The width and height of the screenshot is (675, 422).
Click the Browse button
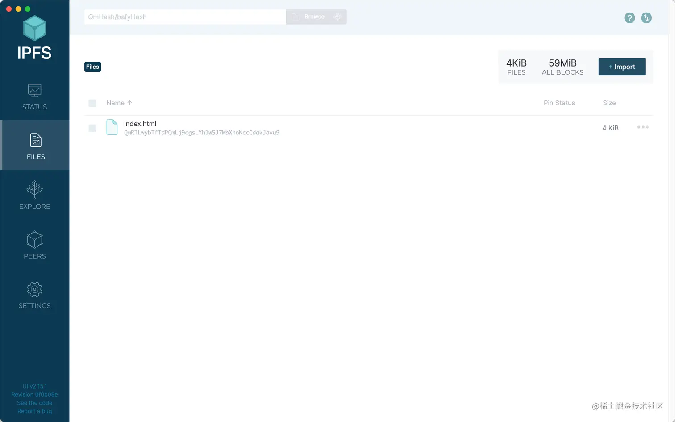(308, 17)
